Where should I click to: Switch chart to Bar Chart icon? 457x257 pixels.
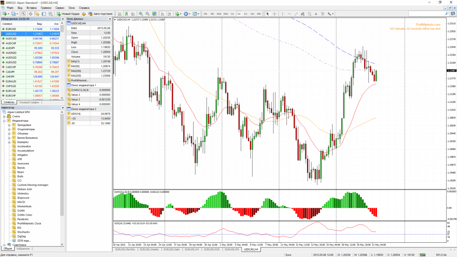pyautogui.click(x=120, y=14)
